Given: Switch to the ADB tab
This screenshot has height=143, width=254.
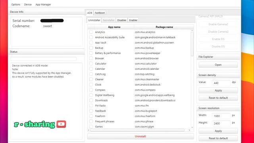Looking at the screenshot, I should [x=90, y=13].
